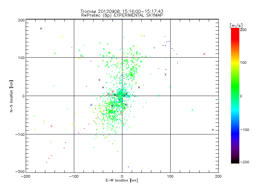Click the colorbar tick label "0"
257x192 pixels.
(241, 96)
